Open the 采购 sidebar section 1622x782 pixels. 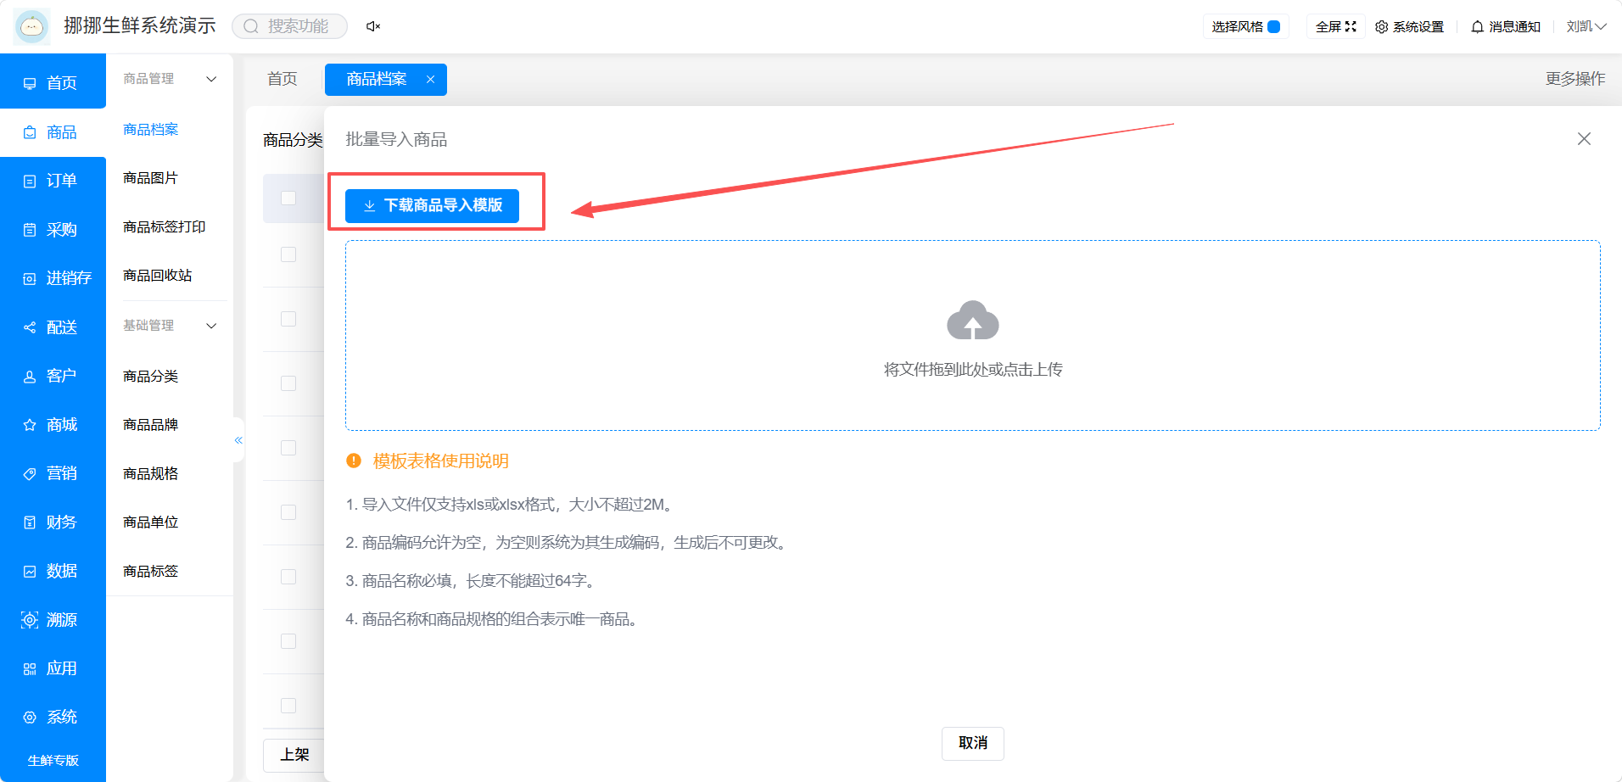pos(53,230)
